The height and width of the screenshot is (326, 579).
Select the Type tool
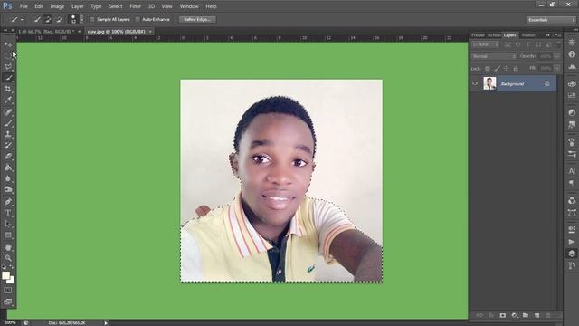[8, 213]
